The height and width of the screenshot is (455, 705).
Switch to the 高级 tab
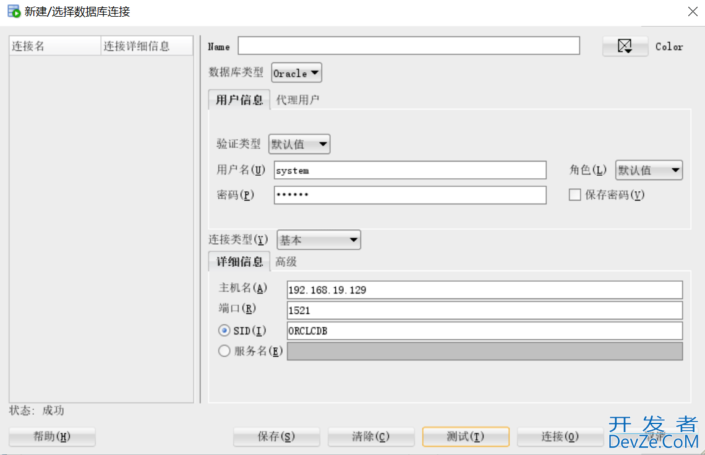coord(286,262)
